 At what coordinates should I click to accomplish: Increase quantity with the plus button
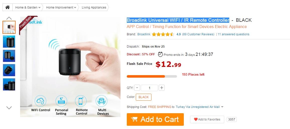click(162, 88)
